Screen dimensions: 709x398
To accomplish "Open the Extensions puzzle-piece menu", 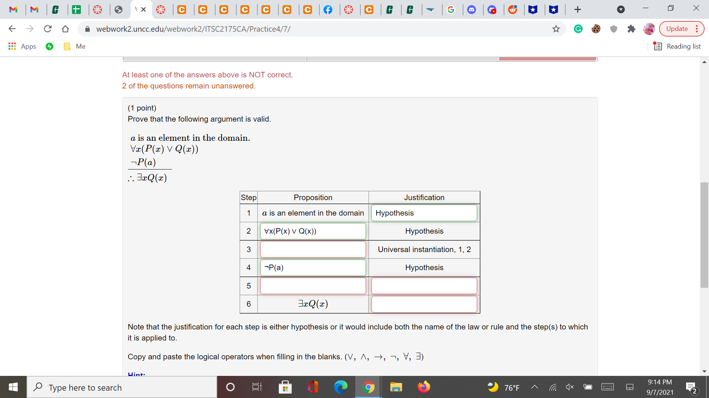I will tap(631, 29).
